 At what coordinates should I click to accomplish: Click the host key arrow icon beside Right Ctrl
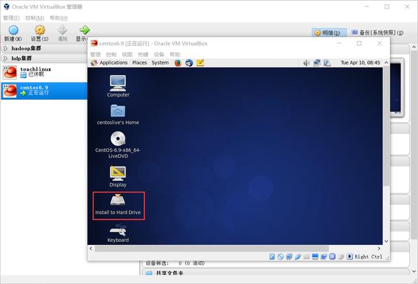tap(349, 257)
